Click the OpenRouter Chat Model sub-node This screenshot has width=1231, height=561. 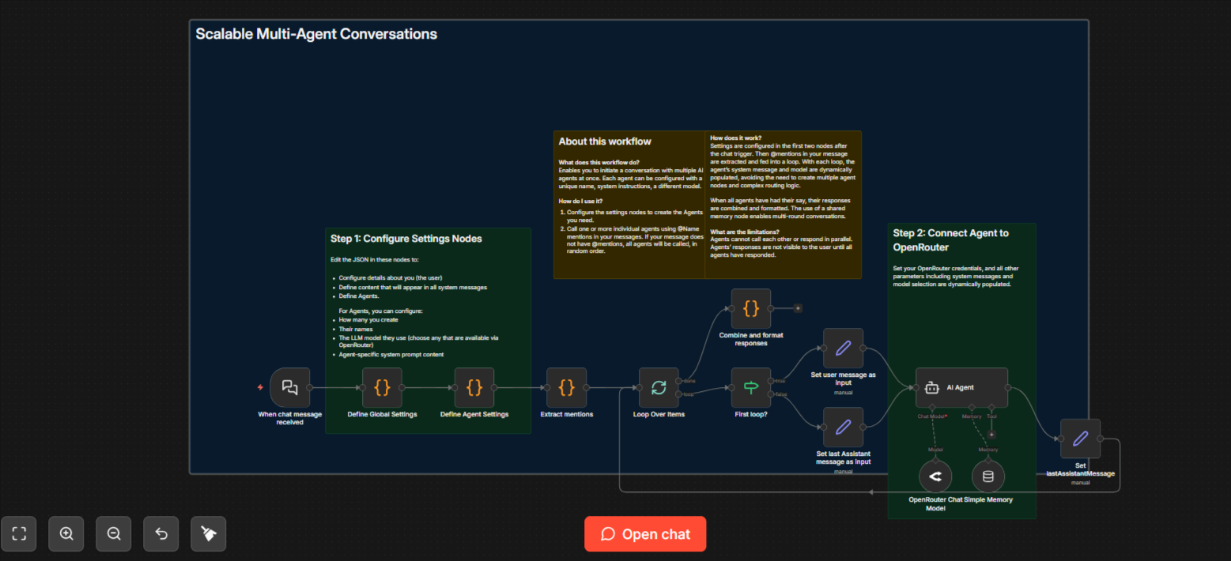[x=935, y=476]
